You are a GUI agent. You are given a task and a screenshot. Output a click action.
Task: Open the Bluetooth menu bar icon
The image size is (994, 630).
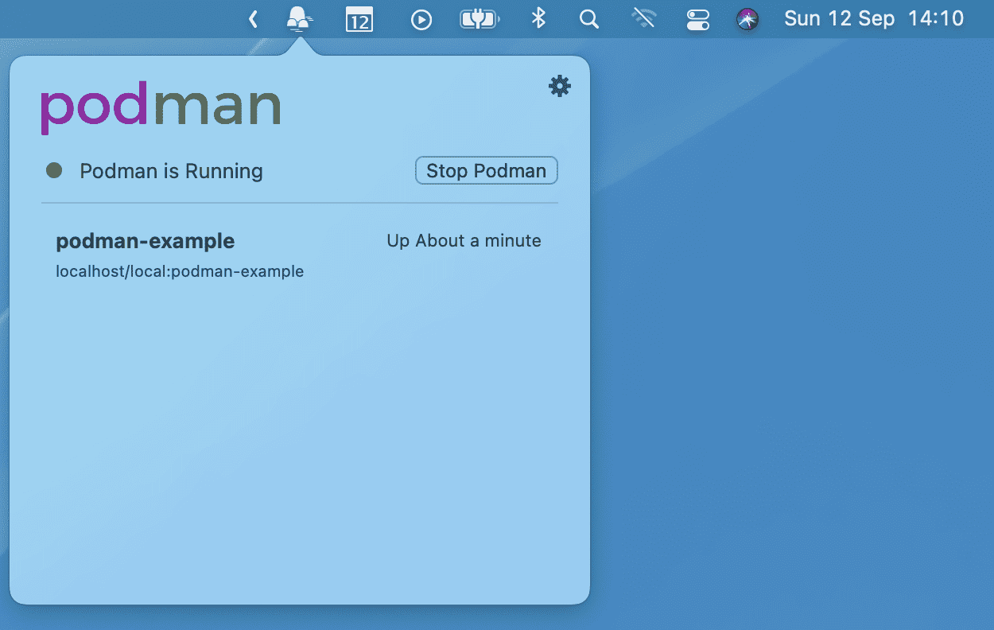tap(538, 18)
